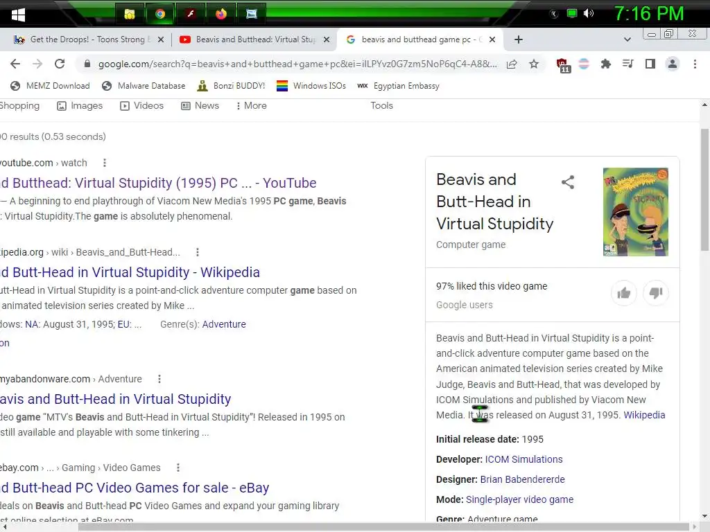Viewport: 710px width, 532px height.
Task: Close the Google search tab
Action: pos(492,39)
